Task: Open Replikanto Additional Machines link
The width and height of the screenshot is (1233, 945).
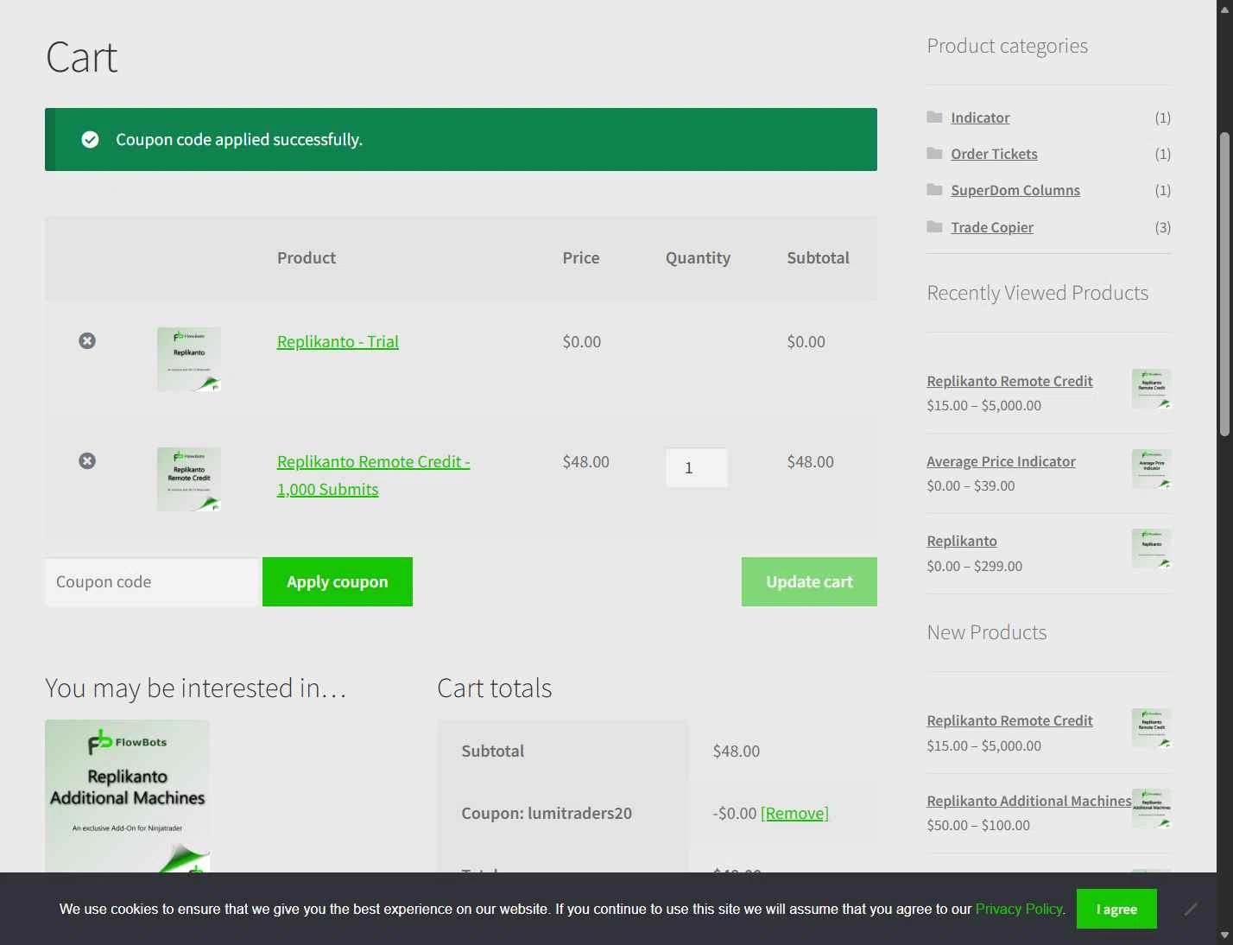Action: 1029,801
